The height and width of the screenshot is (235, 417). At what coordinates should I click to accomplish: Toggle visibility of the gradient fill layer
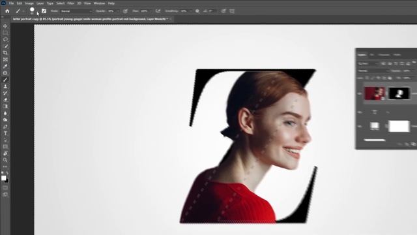(360, 126)
